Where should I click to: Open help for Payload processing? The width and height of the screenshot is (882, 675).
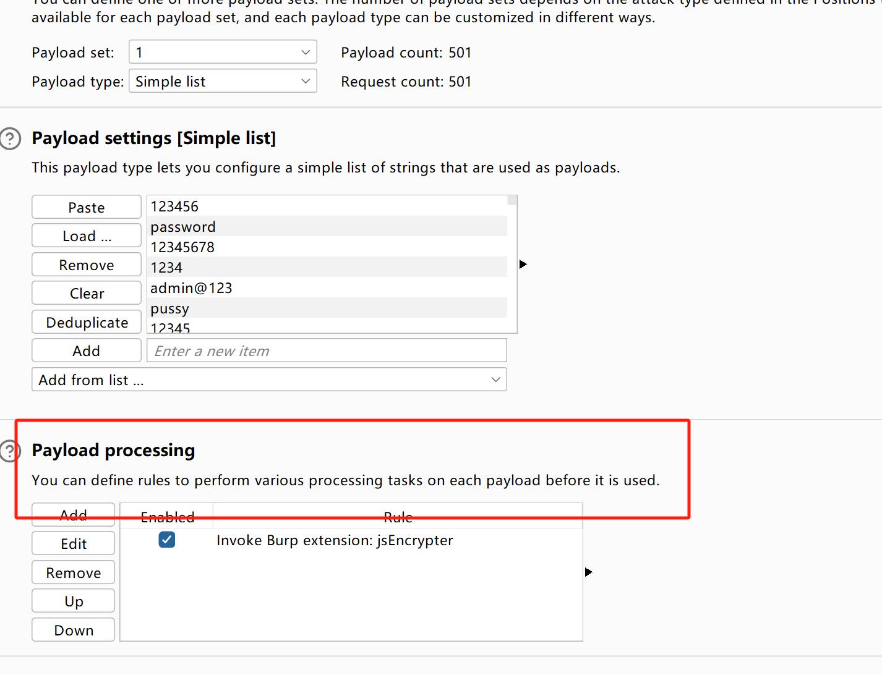9,451
